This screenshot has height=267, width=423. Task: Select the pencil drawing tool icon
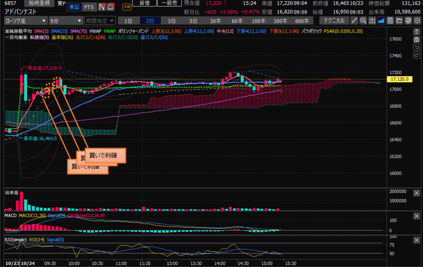tap(354, 20)
